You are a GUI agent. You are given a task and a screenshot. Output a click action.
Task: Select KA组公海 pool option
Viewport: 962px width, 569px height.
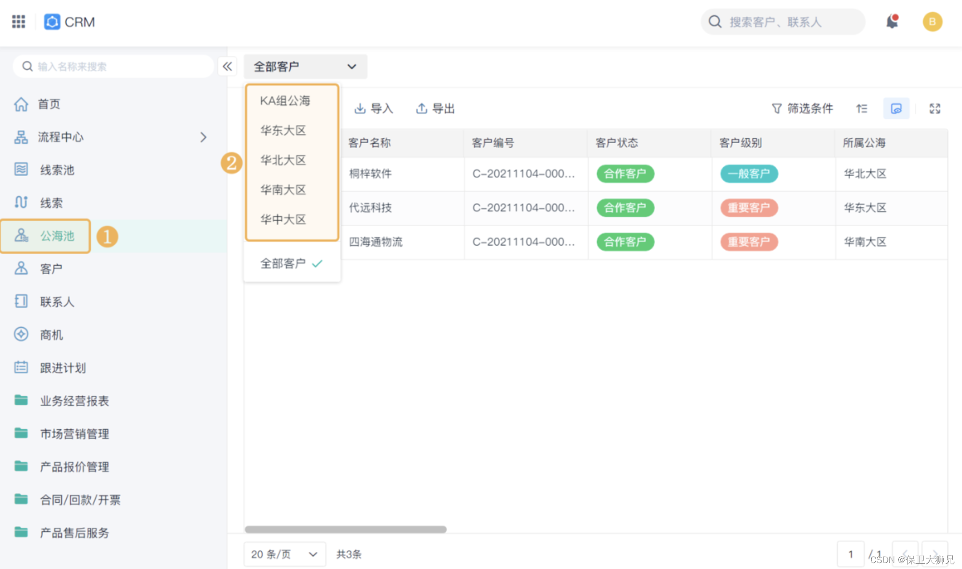coord(285,101)
